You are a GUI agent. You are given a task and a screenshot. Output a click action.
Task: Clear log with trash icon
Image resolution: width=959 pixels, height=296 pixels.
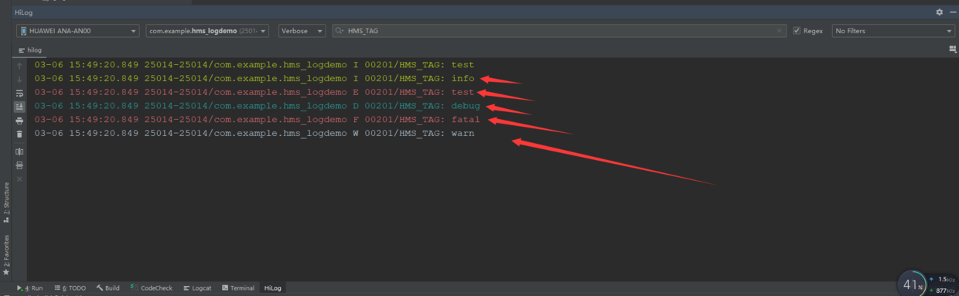19,134
